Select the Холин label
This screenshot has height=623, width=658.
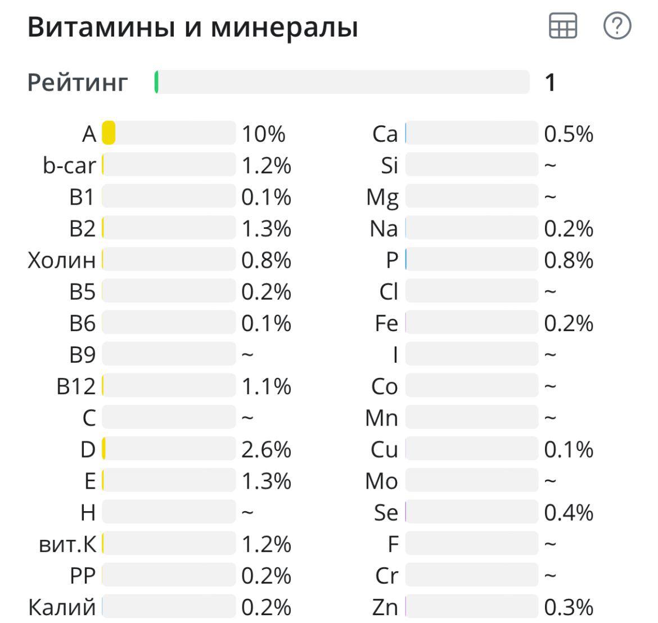pyautogui.click(x=62, y=260)
